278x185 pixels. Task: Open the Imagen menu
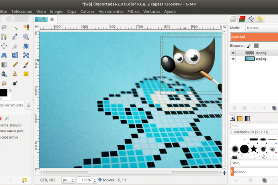(57, 12)
